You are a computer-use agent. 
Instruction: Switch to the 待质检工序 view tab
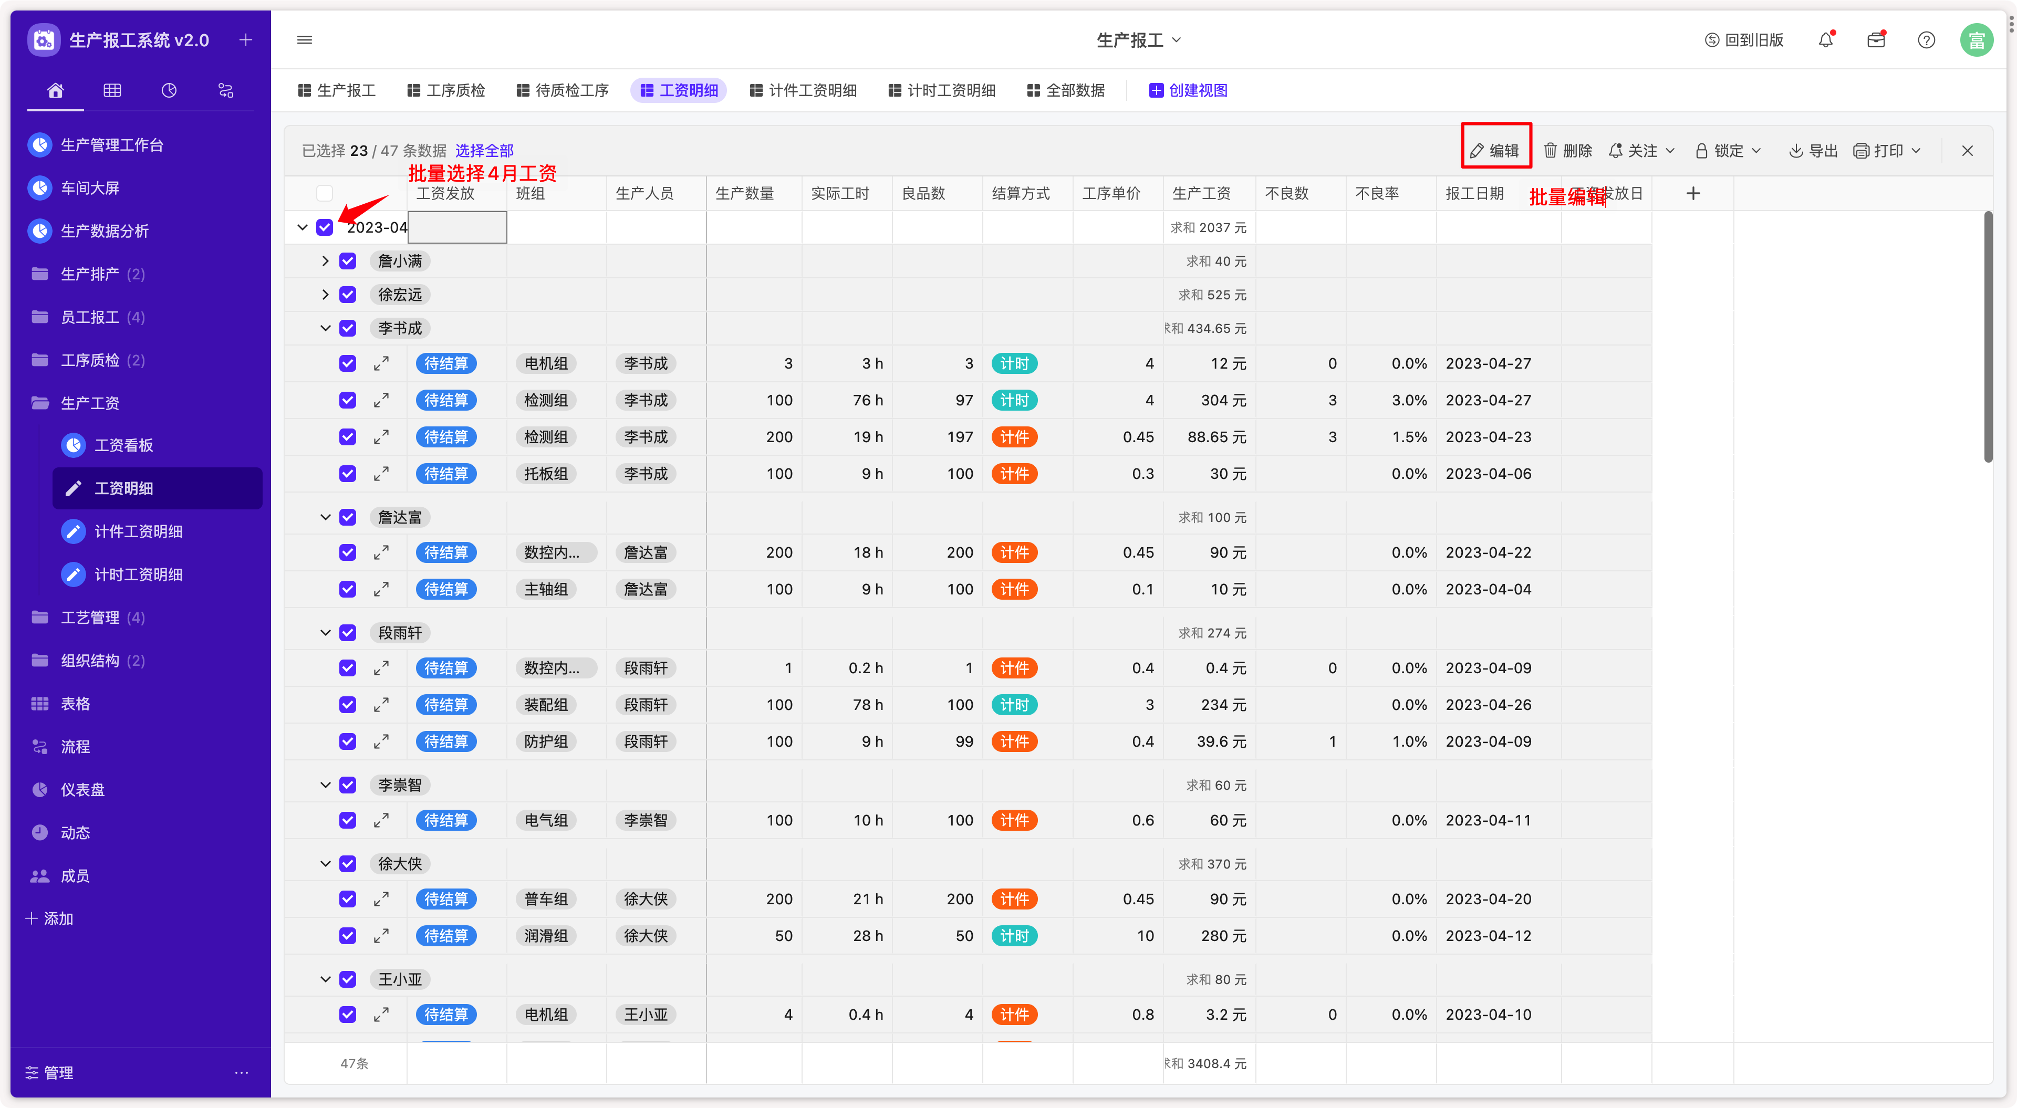(562, 90)
